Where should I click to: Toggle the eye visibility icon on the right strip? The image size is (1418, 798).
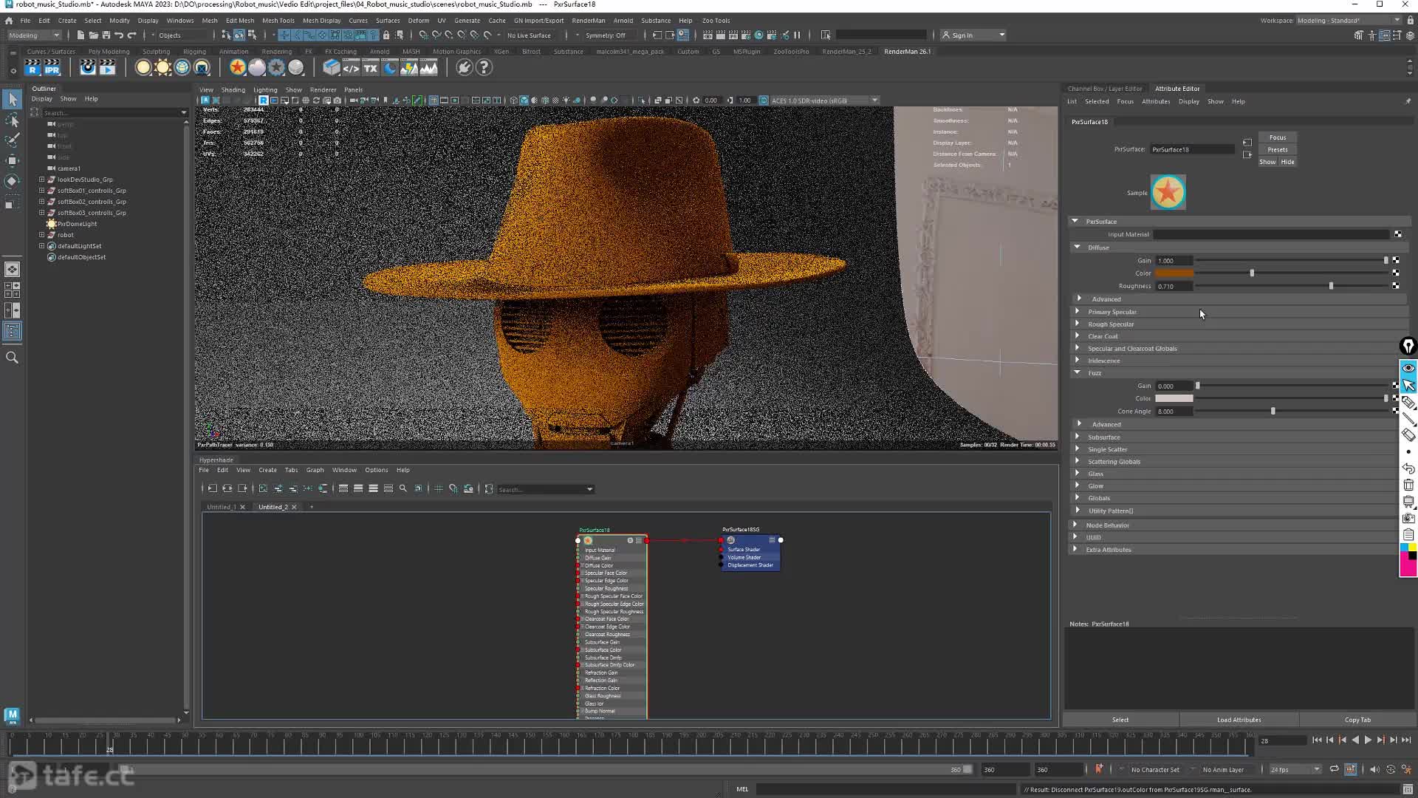click(x=1408, y=368)
